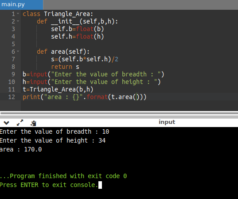Collapse the Triangle_Area class fold on line 1
Viewport: 238px width, 199px height.
(x=18, y=14)
